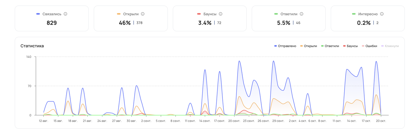This screenshot has height=134, width=420.
Task: Toggle Отправлено series in chart legend
Action: tap(285, 46)
